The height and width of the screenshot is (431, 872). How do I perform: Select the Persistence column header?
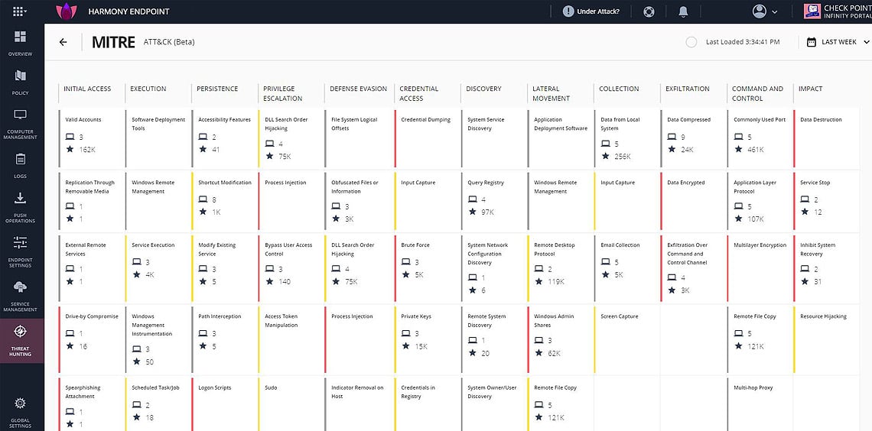pyautogui.click(x=217, y=89)
